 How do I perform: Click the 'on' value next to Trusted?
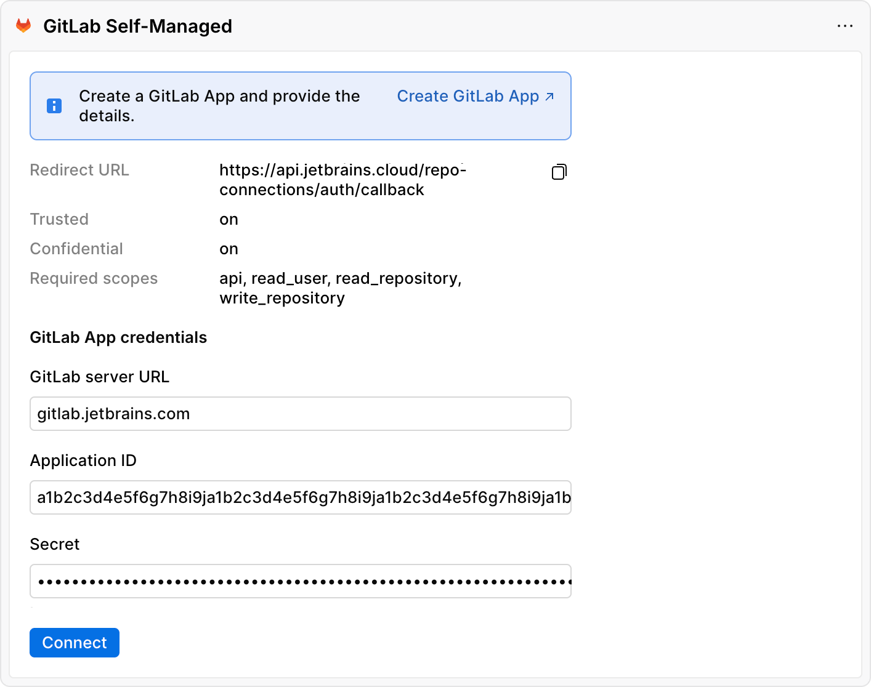[229, 220]
